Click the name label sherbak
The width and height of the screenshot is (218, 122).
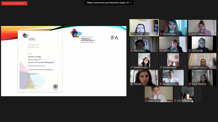tap(137, 84)
